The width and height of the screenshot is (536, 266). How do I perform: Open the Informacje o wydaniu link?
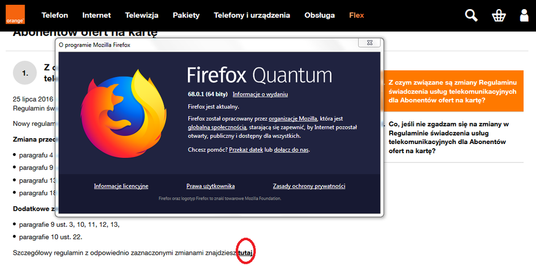pyautogui.click(x=260, y=95)
